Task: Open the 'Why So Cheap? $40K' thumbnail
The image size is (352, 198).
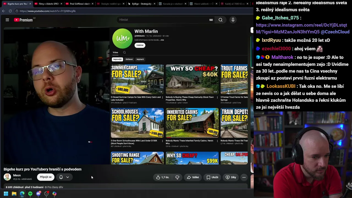Action: 192,79
